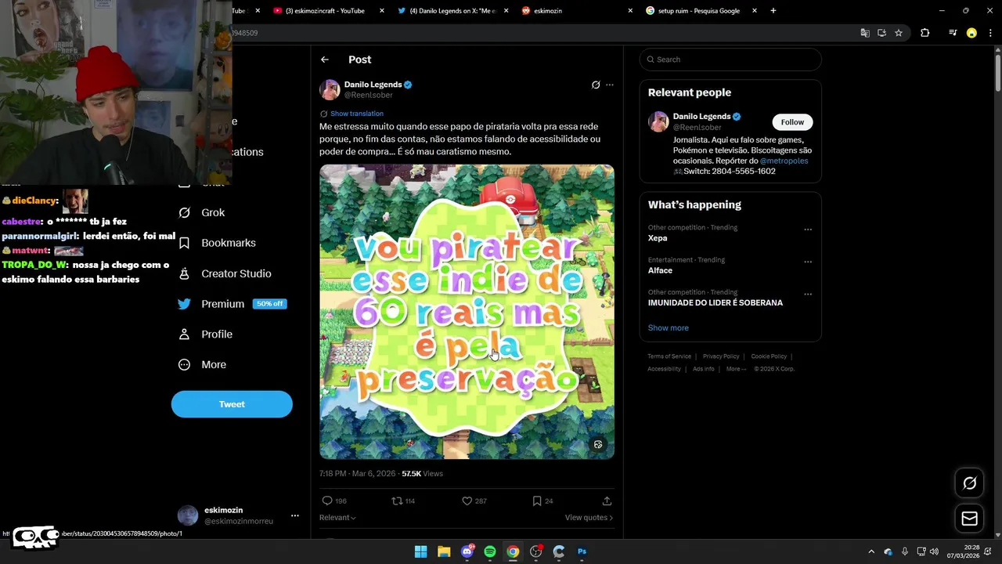Open @metropoles mention link

[x=784, y=161]
